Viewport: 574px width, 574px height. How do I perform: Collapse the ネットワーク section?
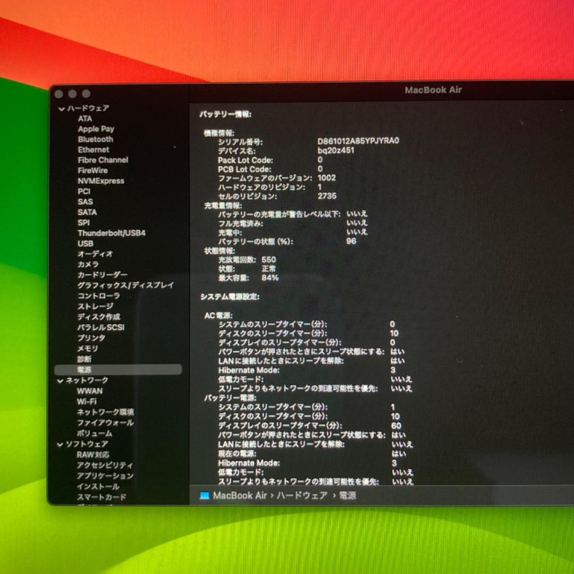coord(61,381)
